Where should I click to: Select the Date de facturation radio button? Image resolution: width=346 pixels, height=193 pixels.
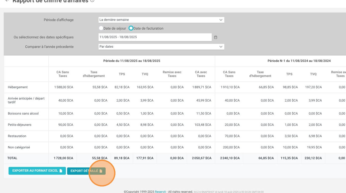131,28
